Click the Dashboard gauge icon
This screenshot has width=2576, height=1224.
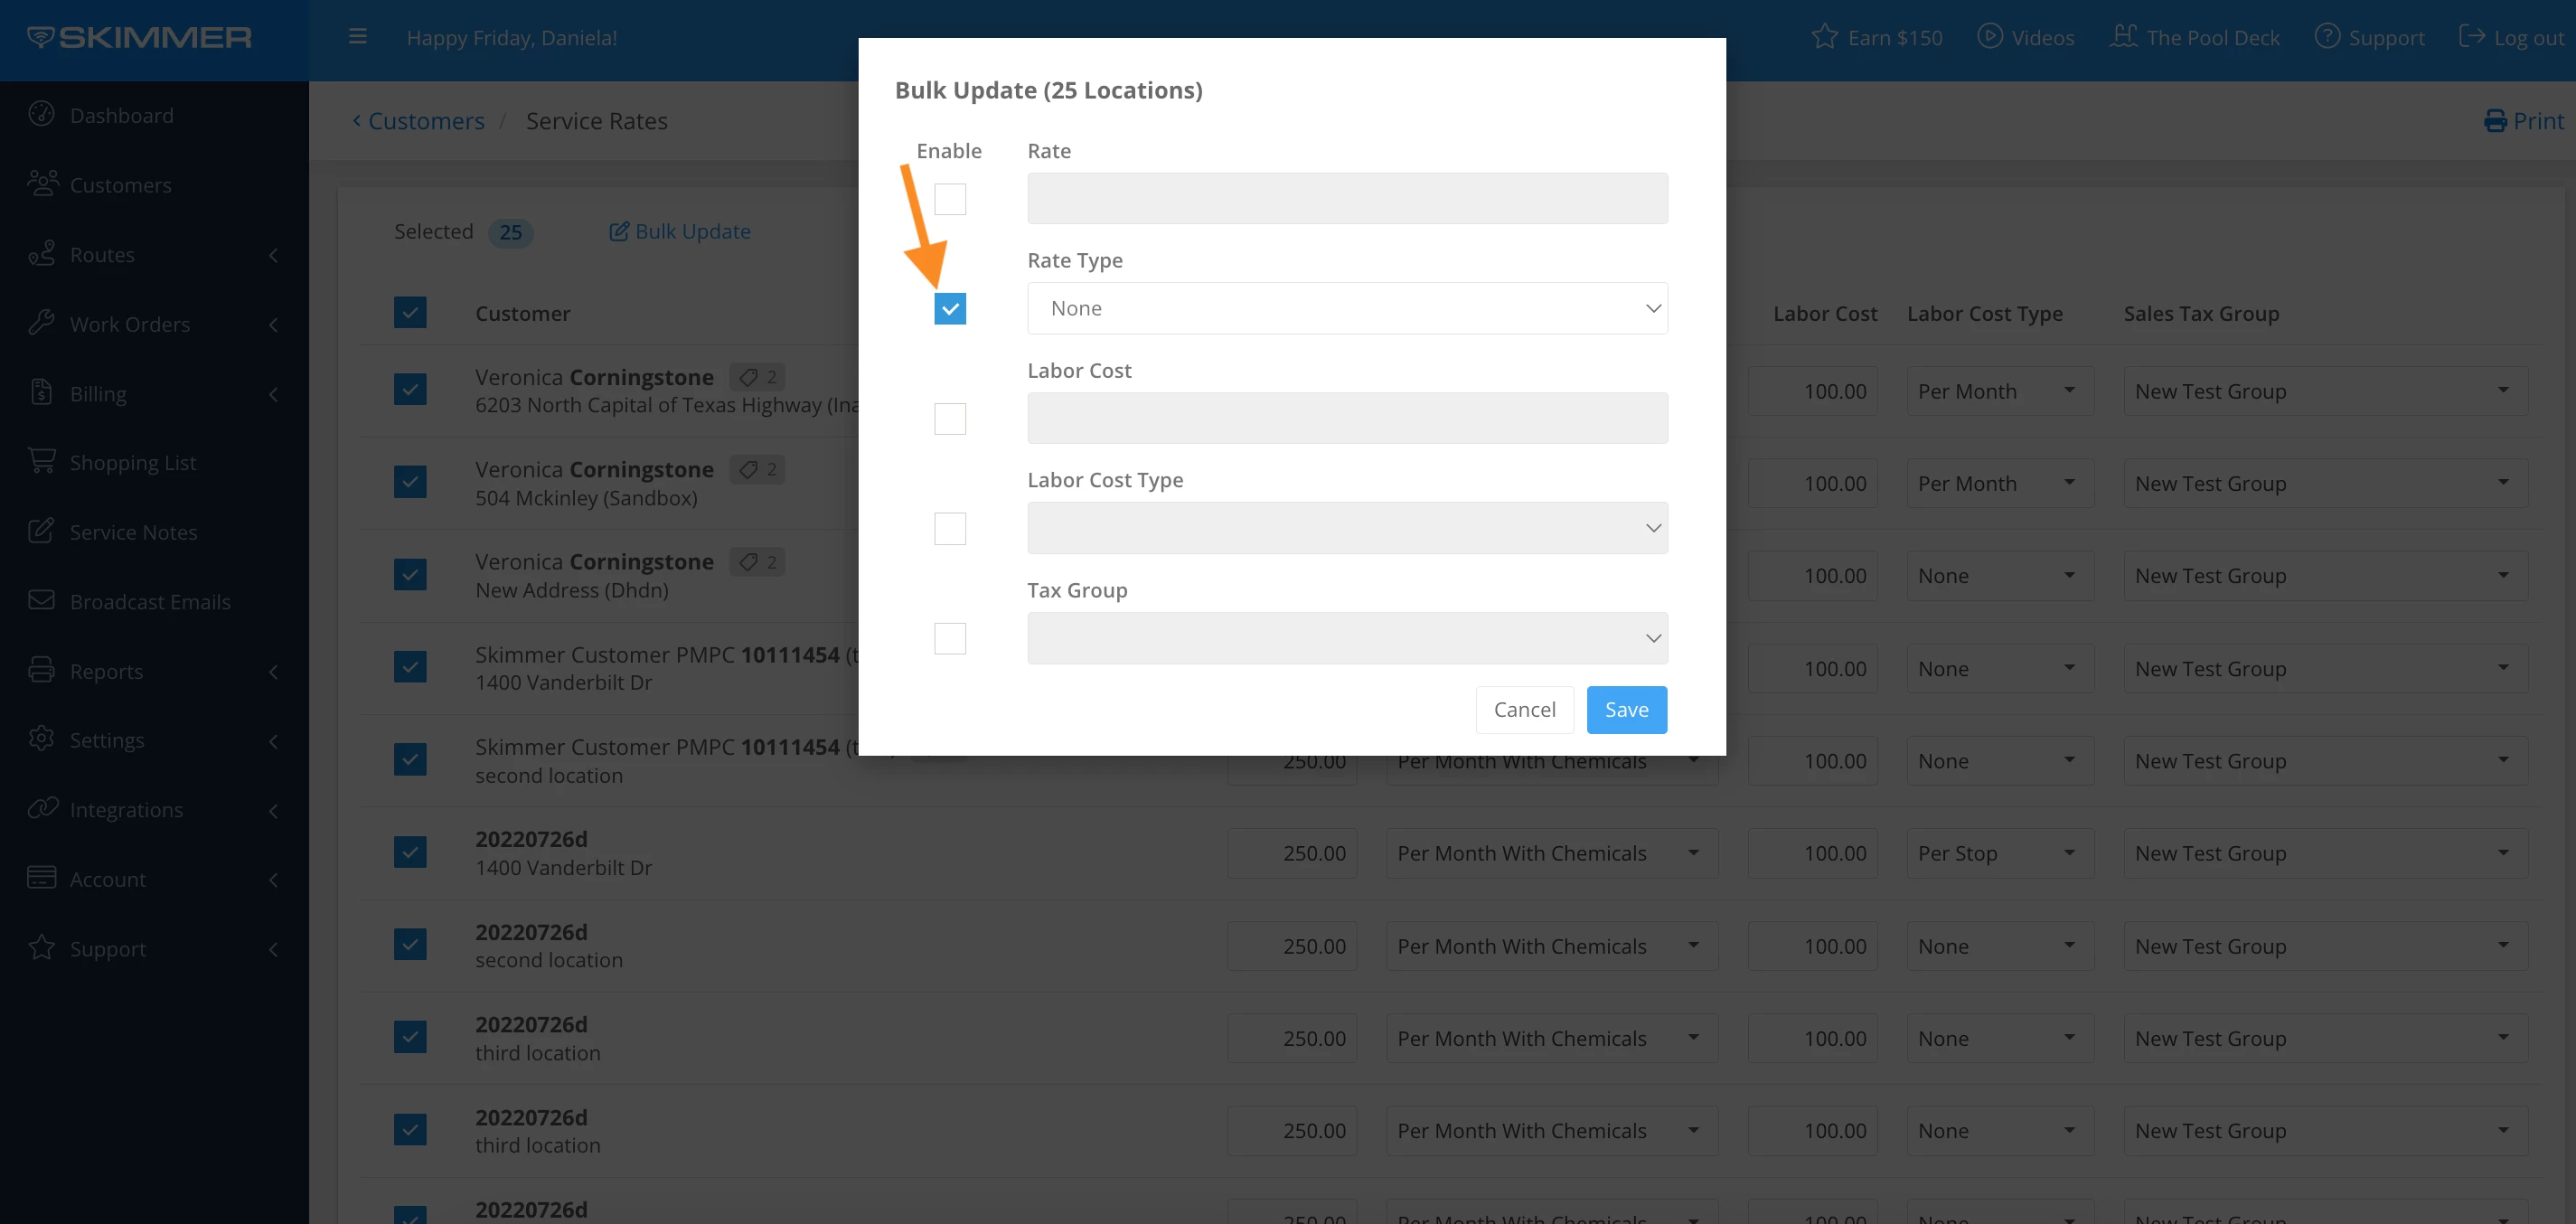[x=42, y=114]
